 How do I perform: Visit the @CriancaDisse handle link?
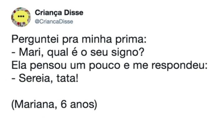(54, 22)
